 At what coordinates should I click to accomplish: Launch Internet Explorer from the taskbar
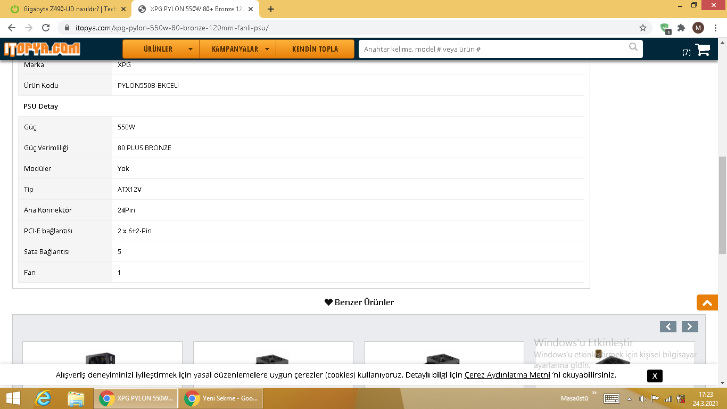43,398
